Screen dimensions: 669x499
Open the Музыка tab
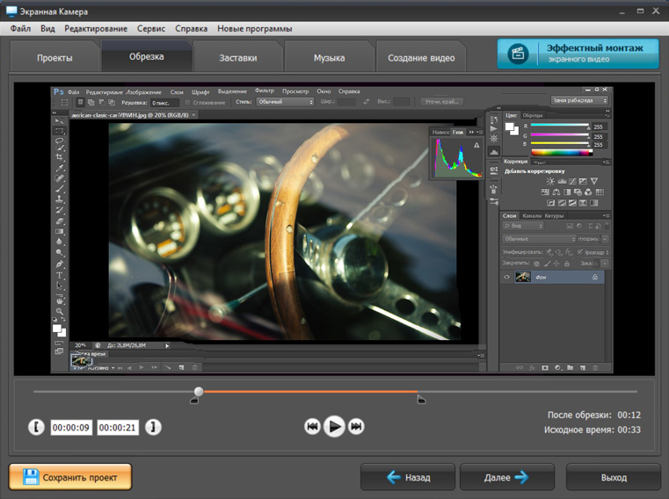pyautogui.click(x=329, y=58)
